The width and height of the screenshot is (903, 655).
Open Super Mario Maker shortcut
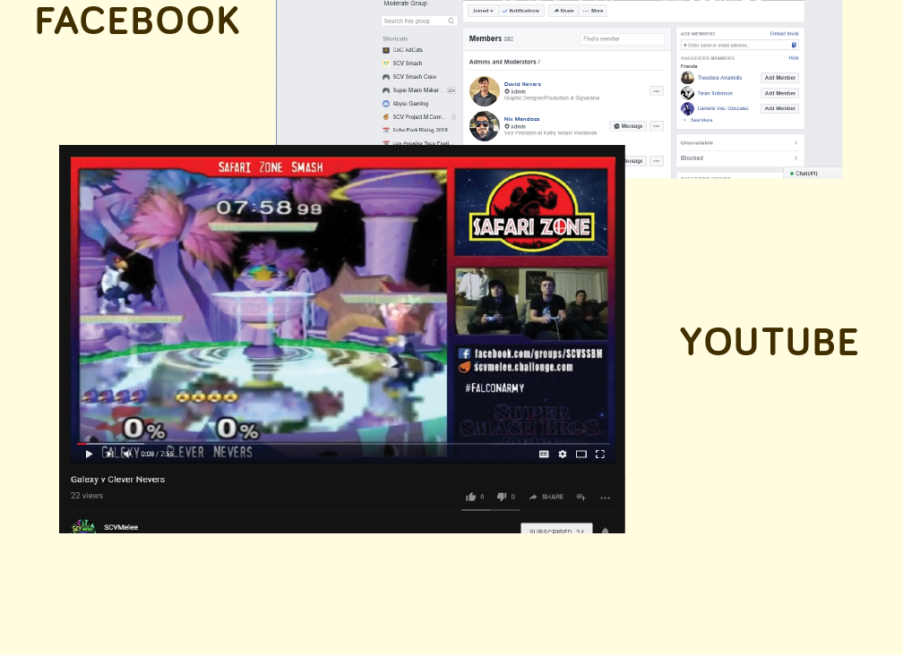click(413, 90)
